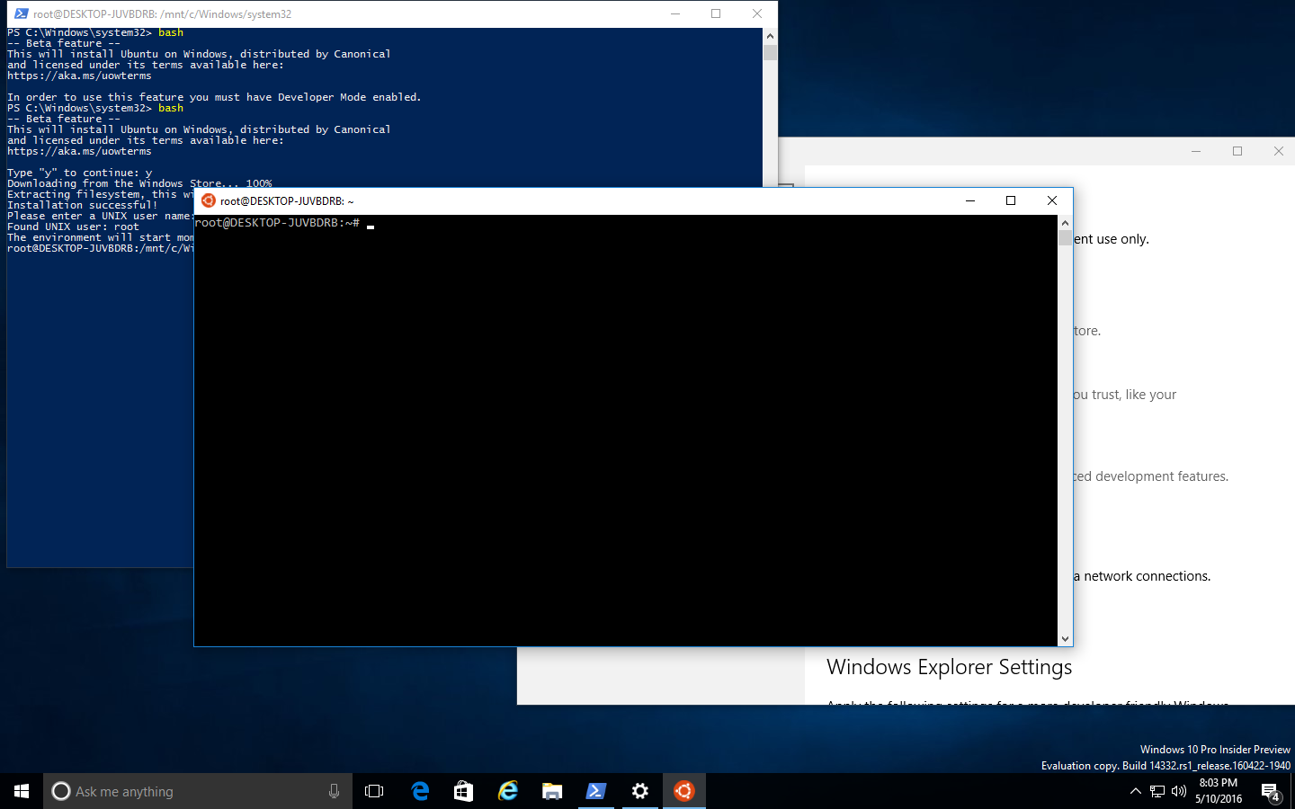This screenshot has height=809, width=1295.
Task: Click the scroll-up arrow in the Ubuntu terminal
Action: tap(1066, 222)
